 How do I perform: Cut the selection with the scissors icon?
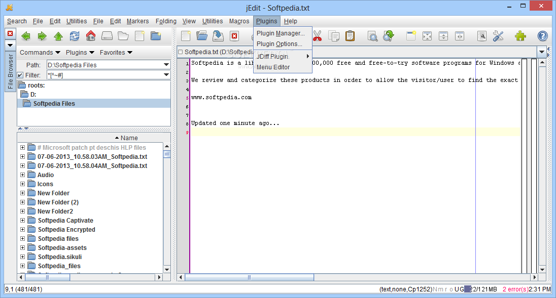[318, 36]
